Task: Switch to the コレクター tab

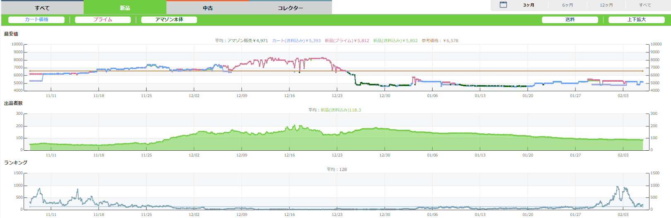Action: (x=290, y=8)
